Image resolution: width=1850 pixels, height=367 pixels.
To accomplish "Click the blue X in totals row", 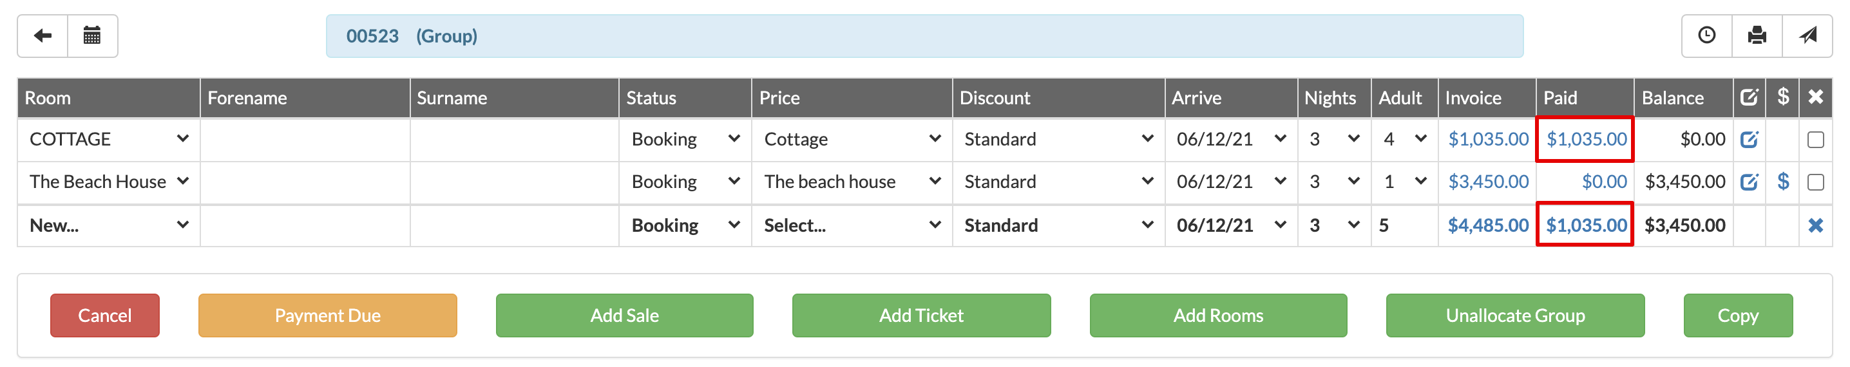I will (1815, 225).
